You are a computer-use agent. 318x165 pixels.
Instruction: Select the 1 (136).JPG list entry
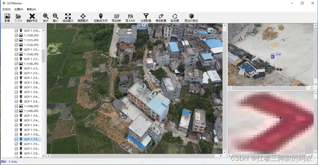pos(31,64)
